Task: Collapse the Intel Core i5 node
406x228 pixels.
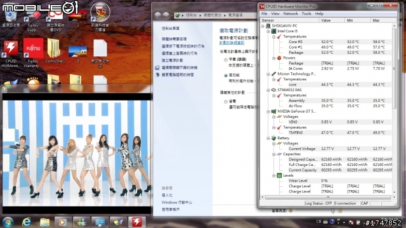Action: click(268, 31)
